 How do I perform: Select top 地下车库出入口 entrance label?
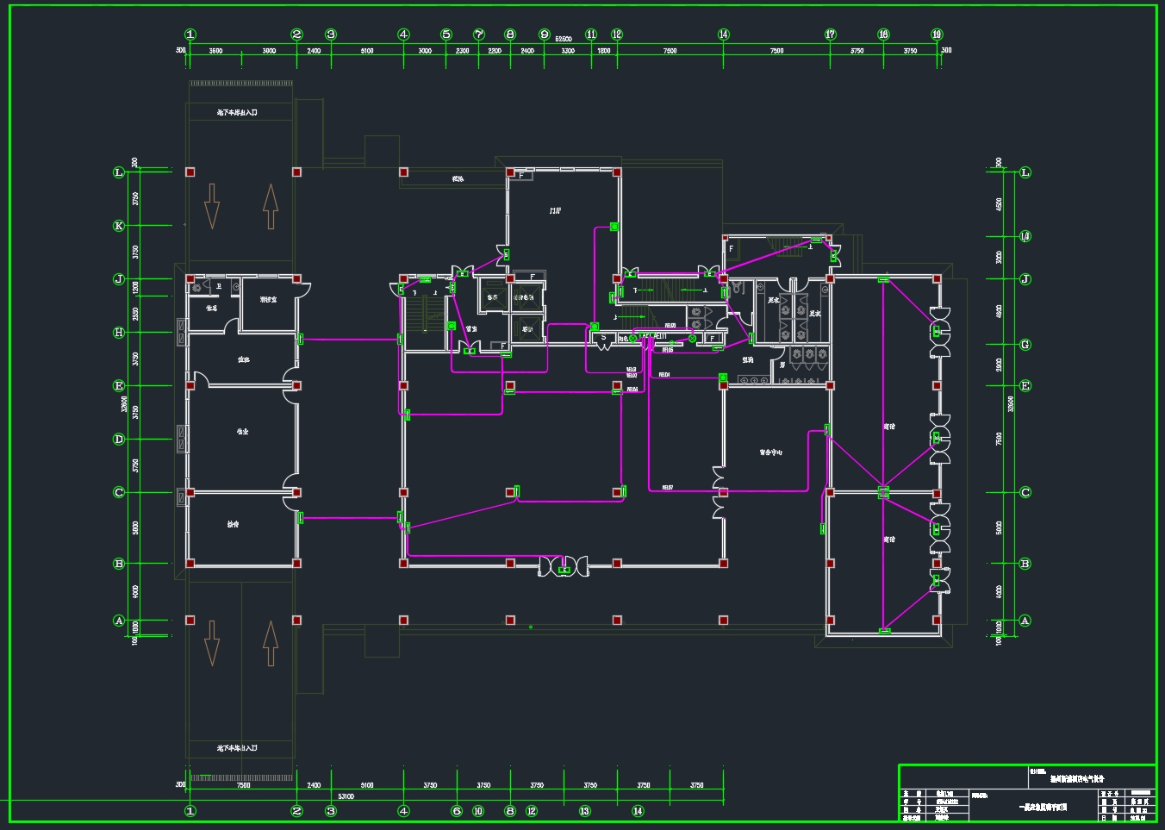[237, 113]
